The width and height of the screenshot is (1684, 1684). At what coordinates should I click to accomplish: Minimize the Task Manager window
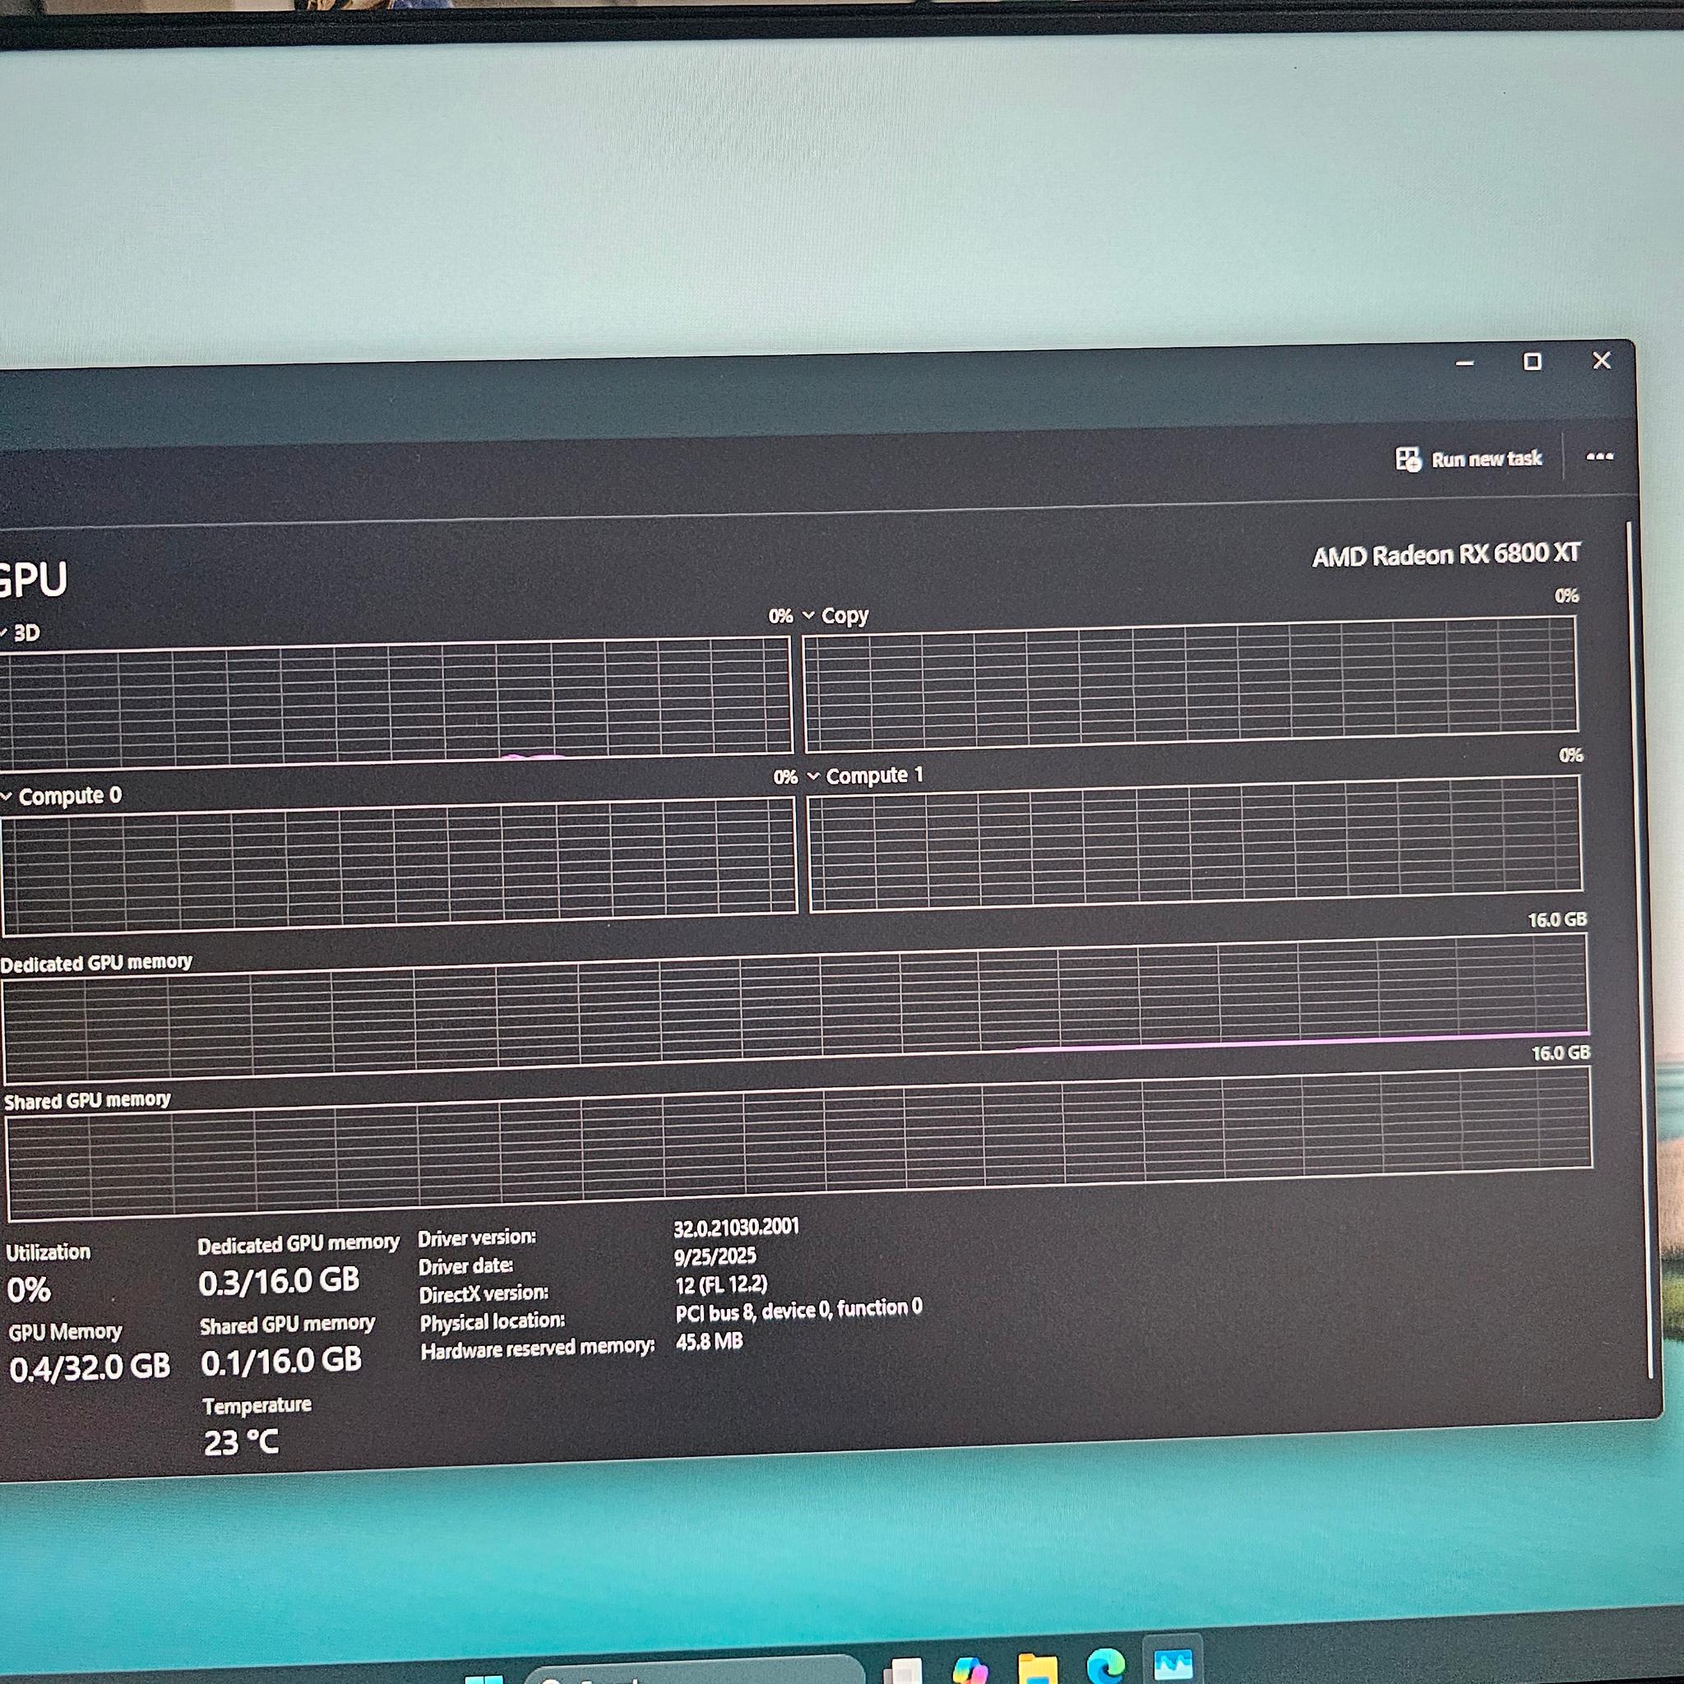tap(1464, 363)
